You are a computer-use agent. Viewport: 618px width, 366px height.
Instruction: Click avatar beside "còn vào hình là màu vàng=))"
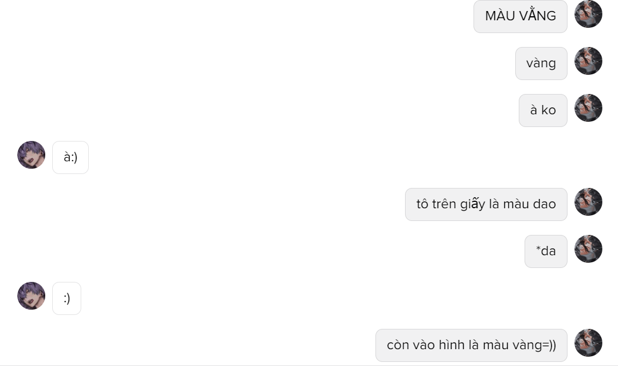coord(588,343)
